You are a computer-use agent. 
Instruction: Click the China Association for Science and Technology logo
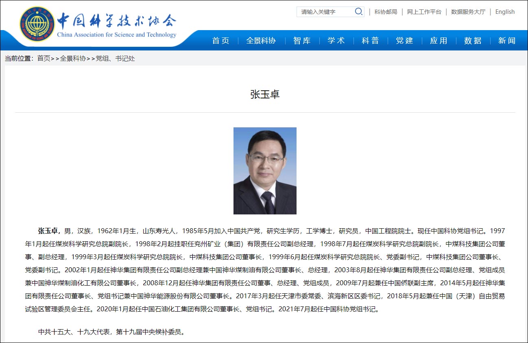(98, 20)
